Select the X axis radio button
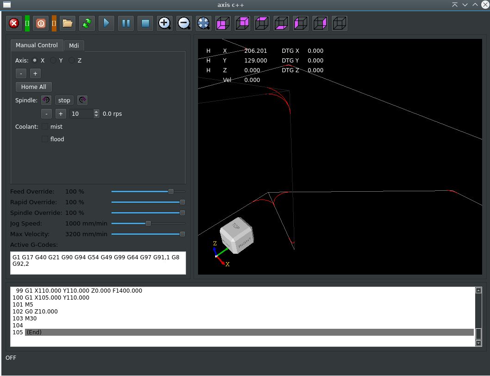The image size is (490, 376). (x=35, y=60)
